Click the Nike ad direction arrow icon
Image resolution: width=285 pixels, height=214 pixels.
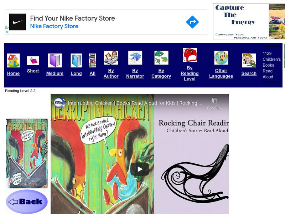192,22
